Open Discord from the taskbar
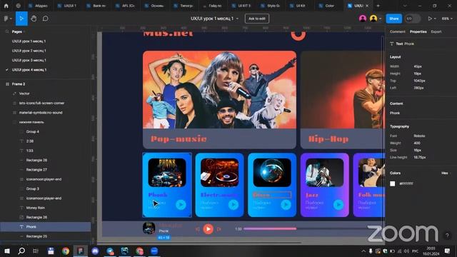Screen dimensions: 457x257 [x=95, y=251]
